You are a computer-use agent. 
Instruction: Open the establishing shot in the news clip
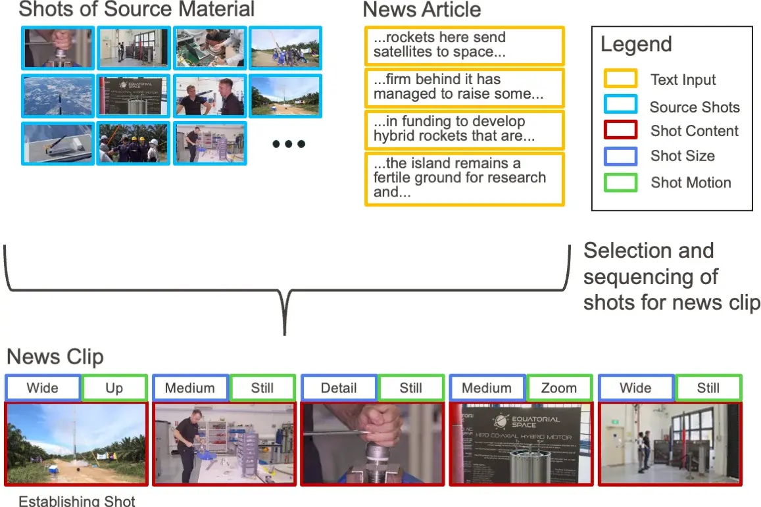coord(76,443)
